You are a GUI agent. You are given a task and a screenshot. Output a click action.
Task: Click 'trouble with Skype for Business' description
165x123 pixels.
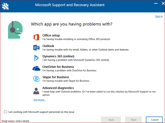click(66, 81)
